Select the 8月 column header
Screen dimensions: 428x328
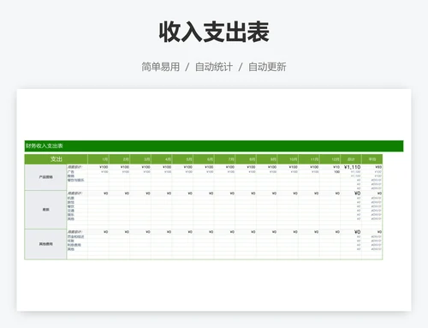coord(246,159)
